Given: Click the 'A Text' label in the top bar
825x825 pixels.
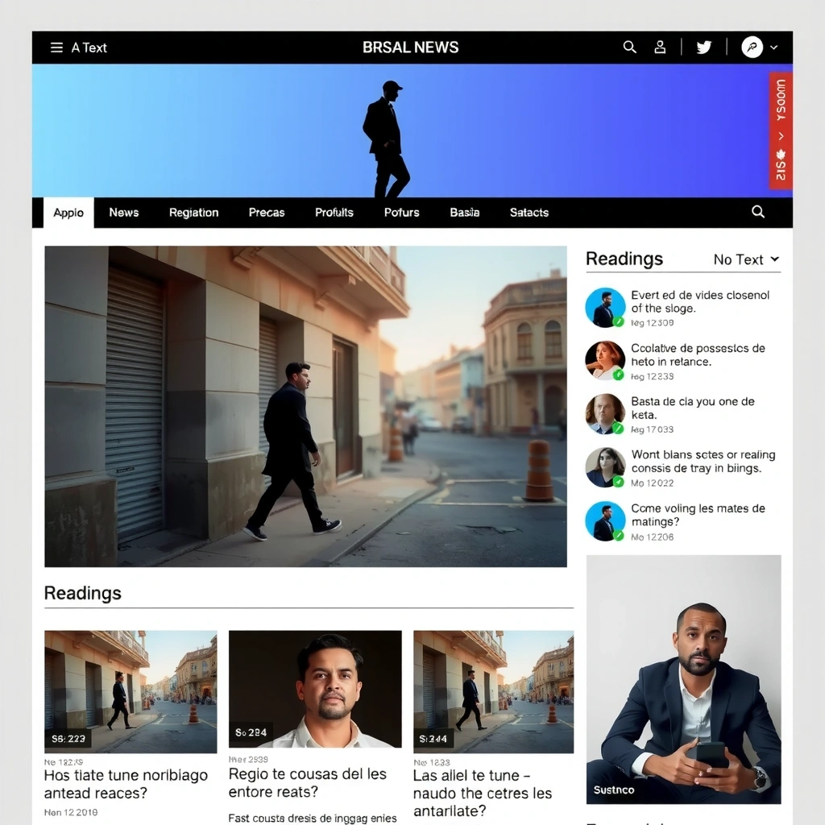Looking at the screenshot, I should (89, 48).
